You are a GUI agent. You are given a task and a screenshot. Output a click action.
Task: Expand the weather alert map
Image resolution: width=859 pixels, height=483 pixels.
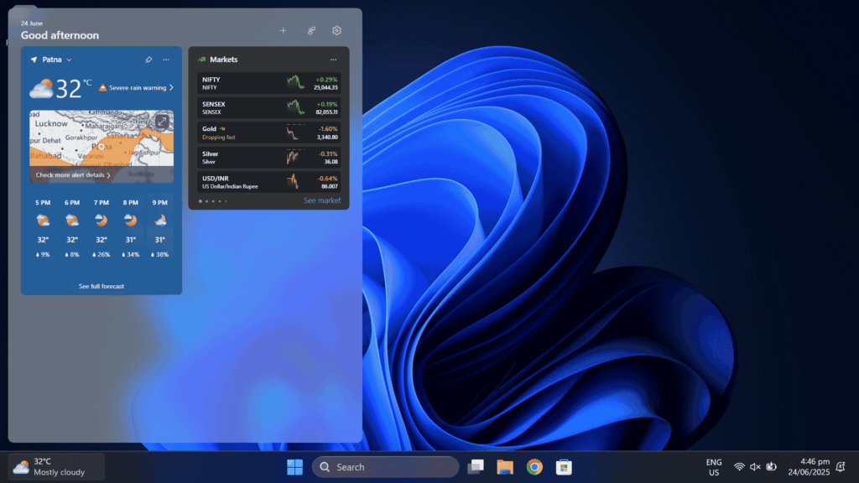(162, 122)
